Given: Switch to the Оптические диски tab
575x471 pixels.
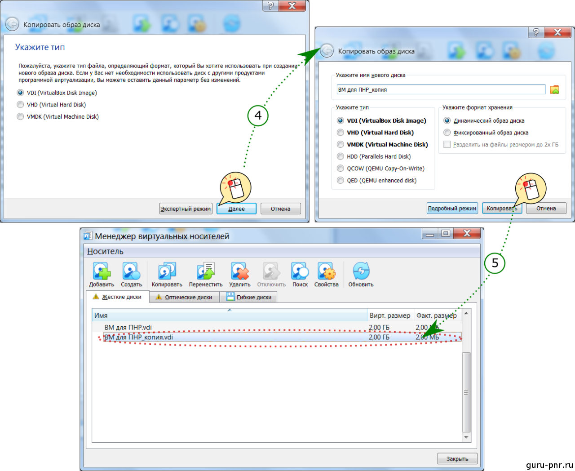Looking at the screenshot, I should click(x=184, y=297).
